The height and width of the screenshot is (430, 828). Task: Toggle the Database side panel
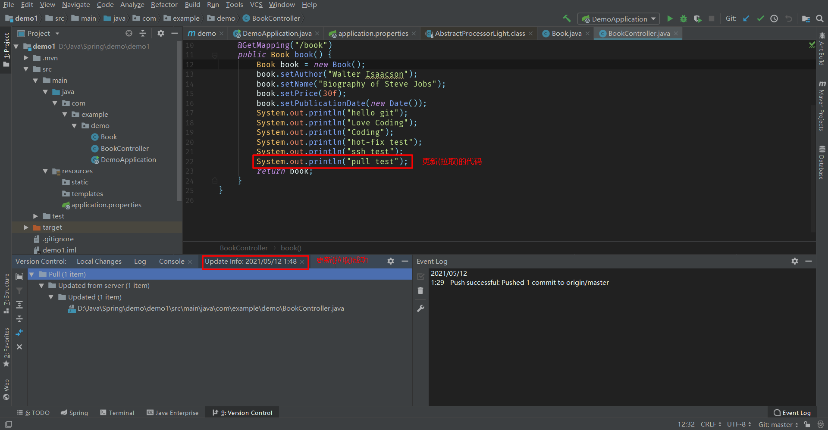(822, 163)
